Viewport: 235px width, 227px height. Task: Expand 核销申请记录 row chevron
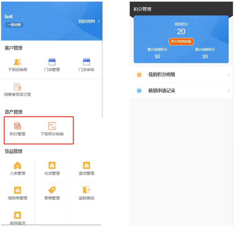click(229, 91)
